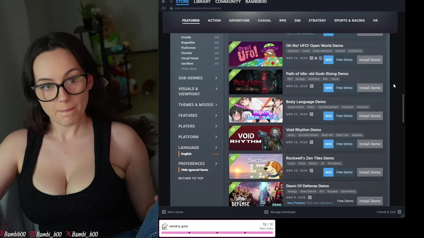424x238 pixels.
Task: Click the store URL address field
Action: pos(198,8)
